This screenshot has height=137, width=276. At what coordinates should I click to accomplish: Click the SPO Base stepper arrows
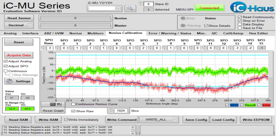tap(43, 48)
